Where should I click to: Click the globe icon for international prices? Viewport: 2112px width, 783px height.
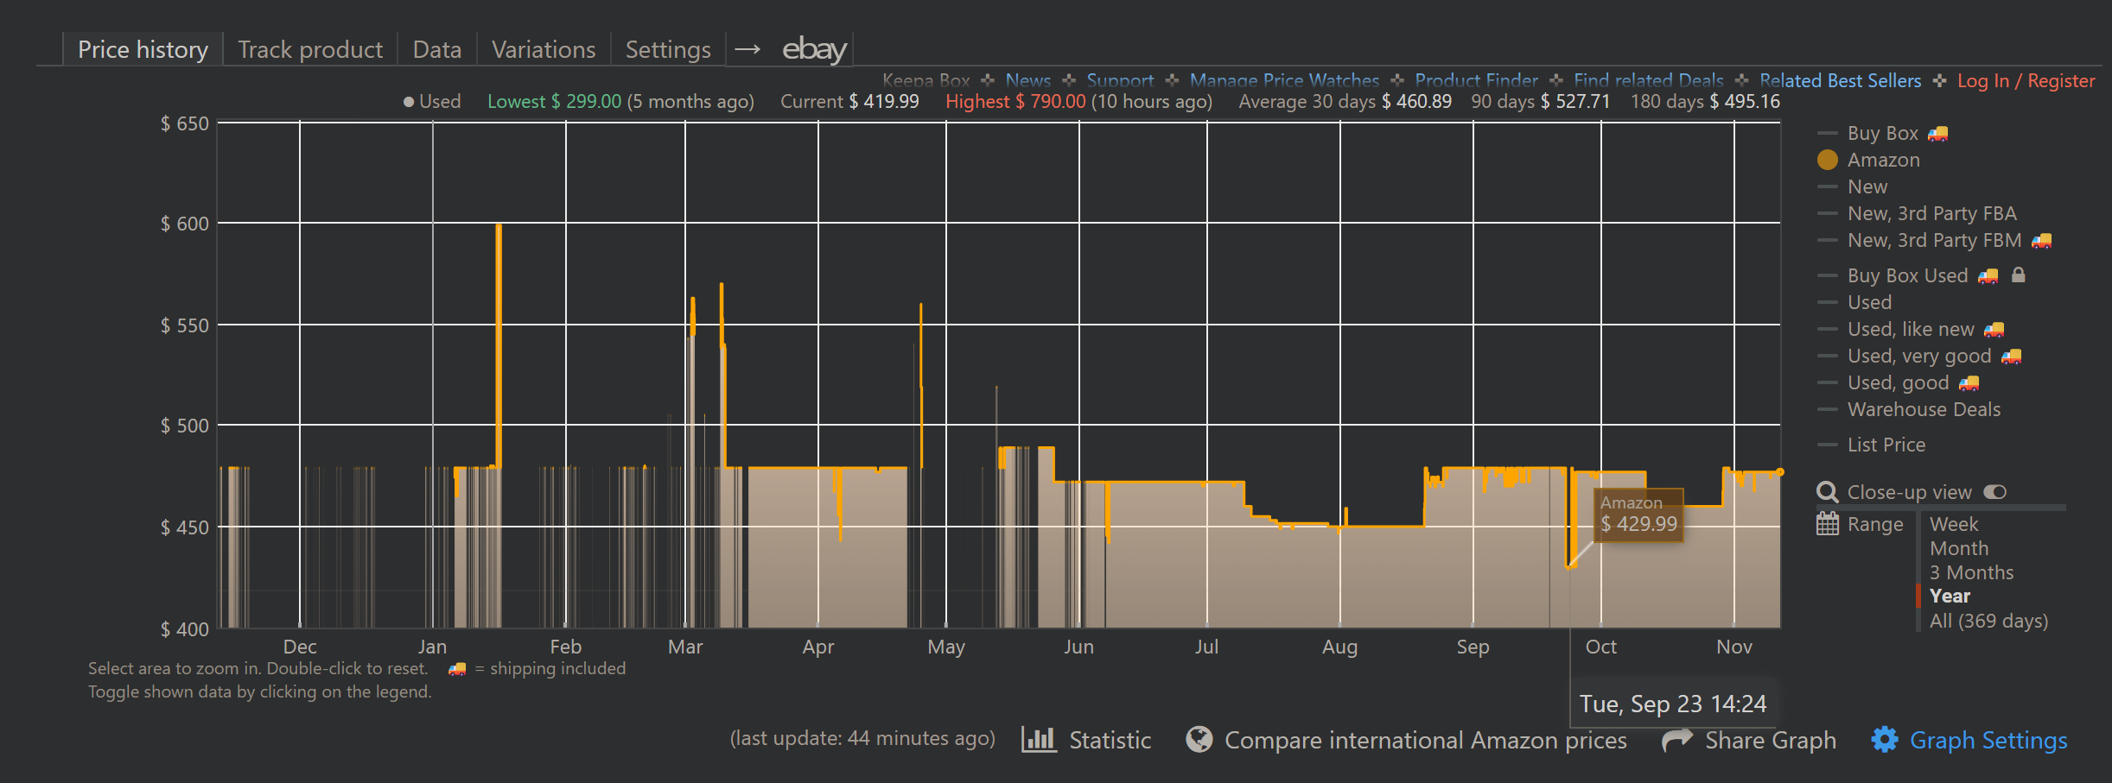click(x=1199, y=739)
